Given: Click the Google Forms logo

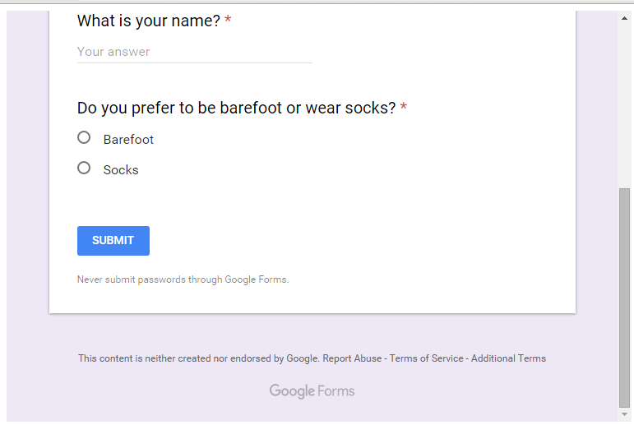Looking at the screenshot, I should 312,391.
